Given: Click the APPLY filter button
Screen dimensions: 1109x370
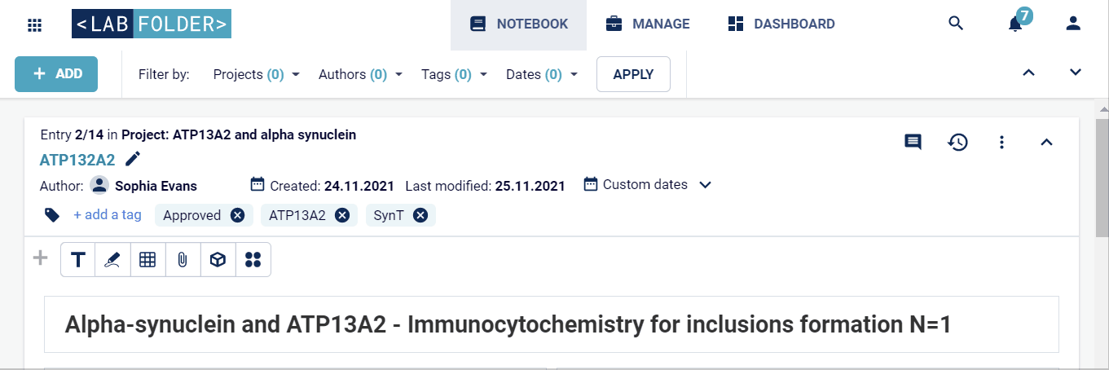Looking at the screenshot, I should [633, 74].
